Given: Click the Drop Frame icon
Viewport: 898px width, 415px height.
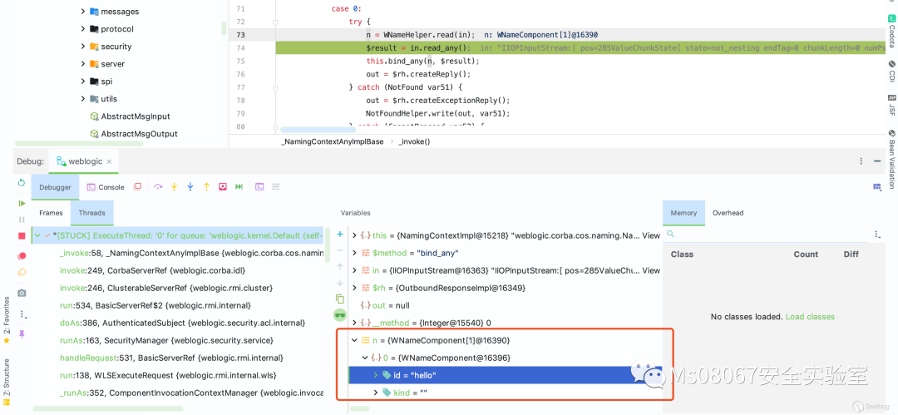Looking at the screenshot, I should tap(223, 187).
